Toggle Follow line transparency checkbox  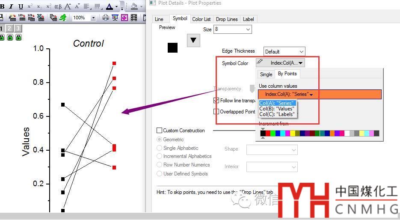pyautogui.click(x=216, y=101)
